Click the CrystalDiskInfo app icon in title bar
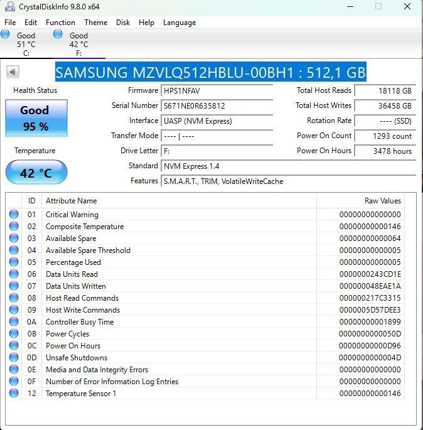 click(x=8, y=7)
